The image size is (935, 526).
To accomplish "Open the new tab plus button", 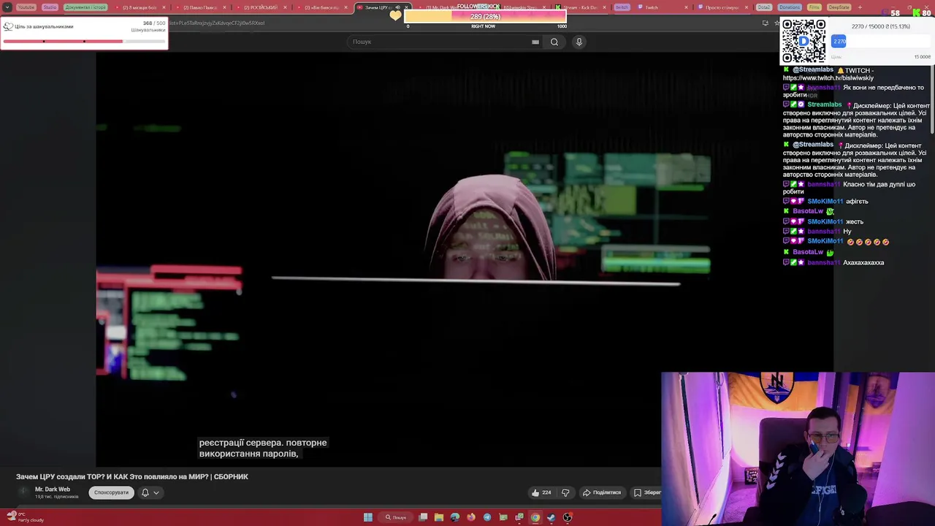I will (x=860, y=7).
